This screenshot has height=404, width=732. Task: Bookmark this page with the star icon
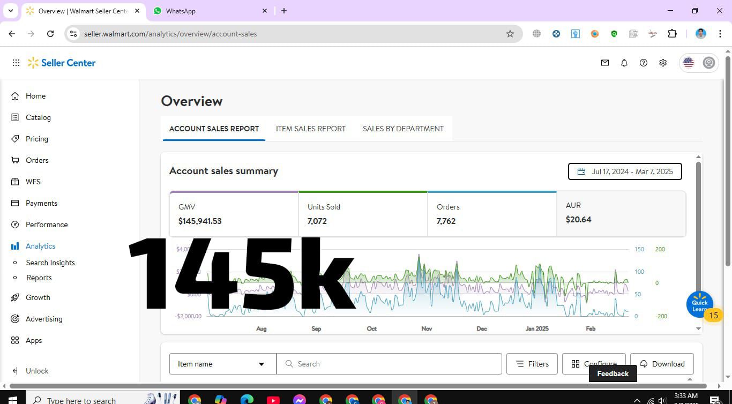510,34
